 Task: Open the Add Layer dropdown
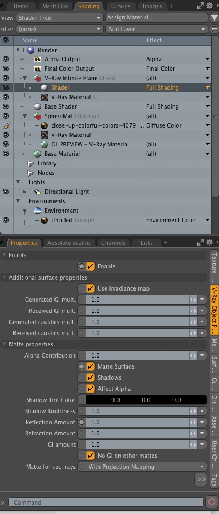pos(157,29)
